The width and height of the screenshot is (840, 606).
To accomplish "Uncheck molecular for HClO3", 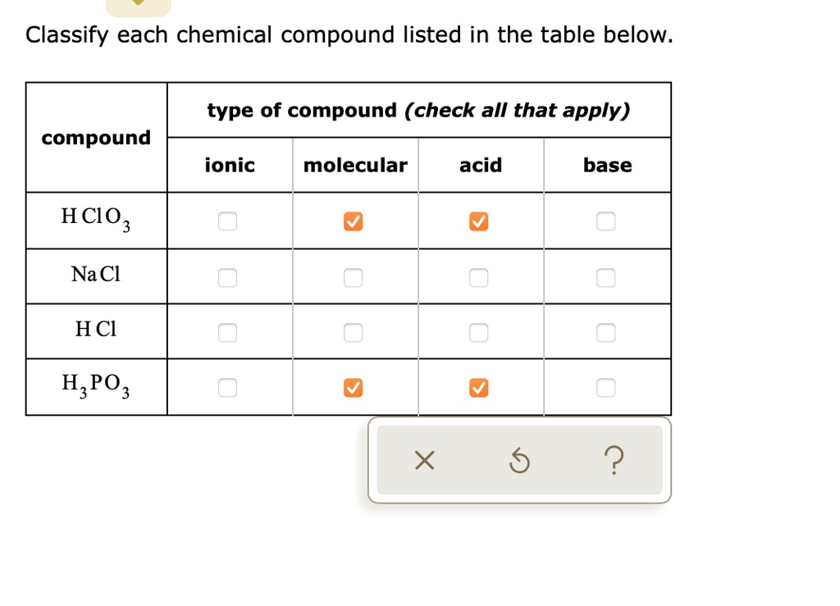I will tap(352, 221).
